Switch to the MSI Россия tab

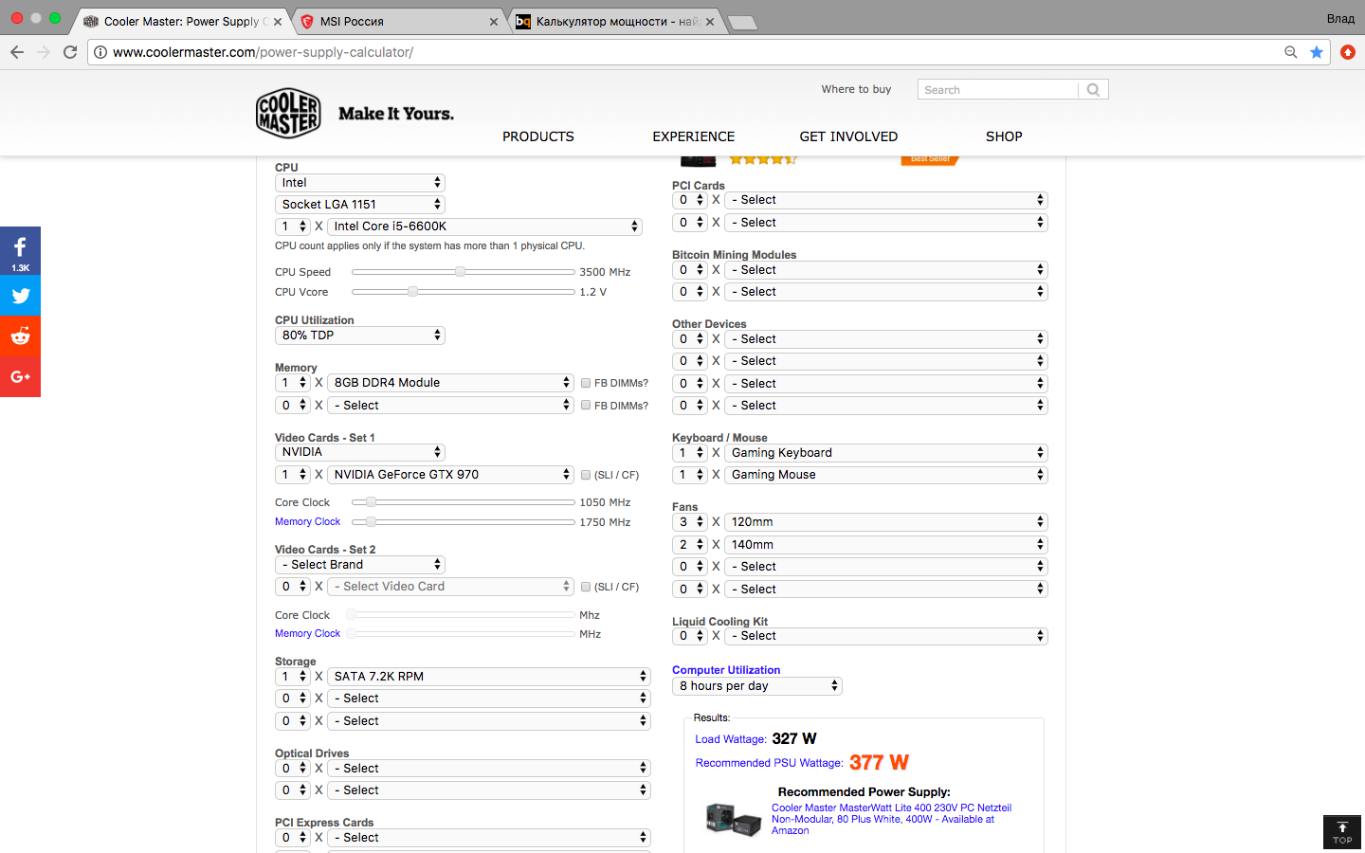[398, 21]
